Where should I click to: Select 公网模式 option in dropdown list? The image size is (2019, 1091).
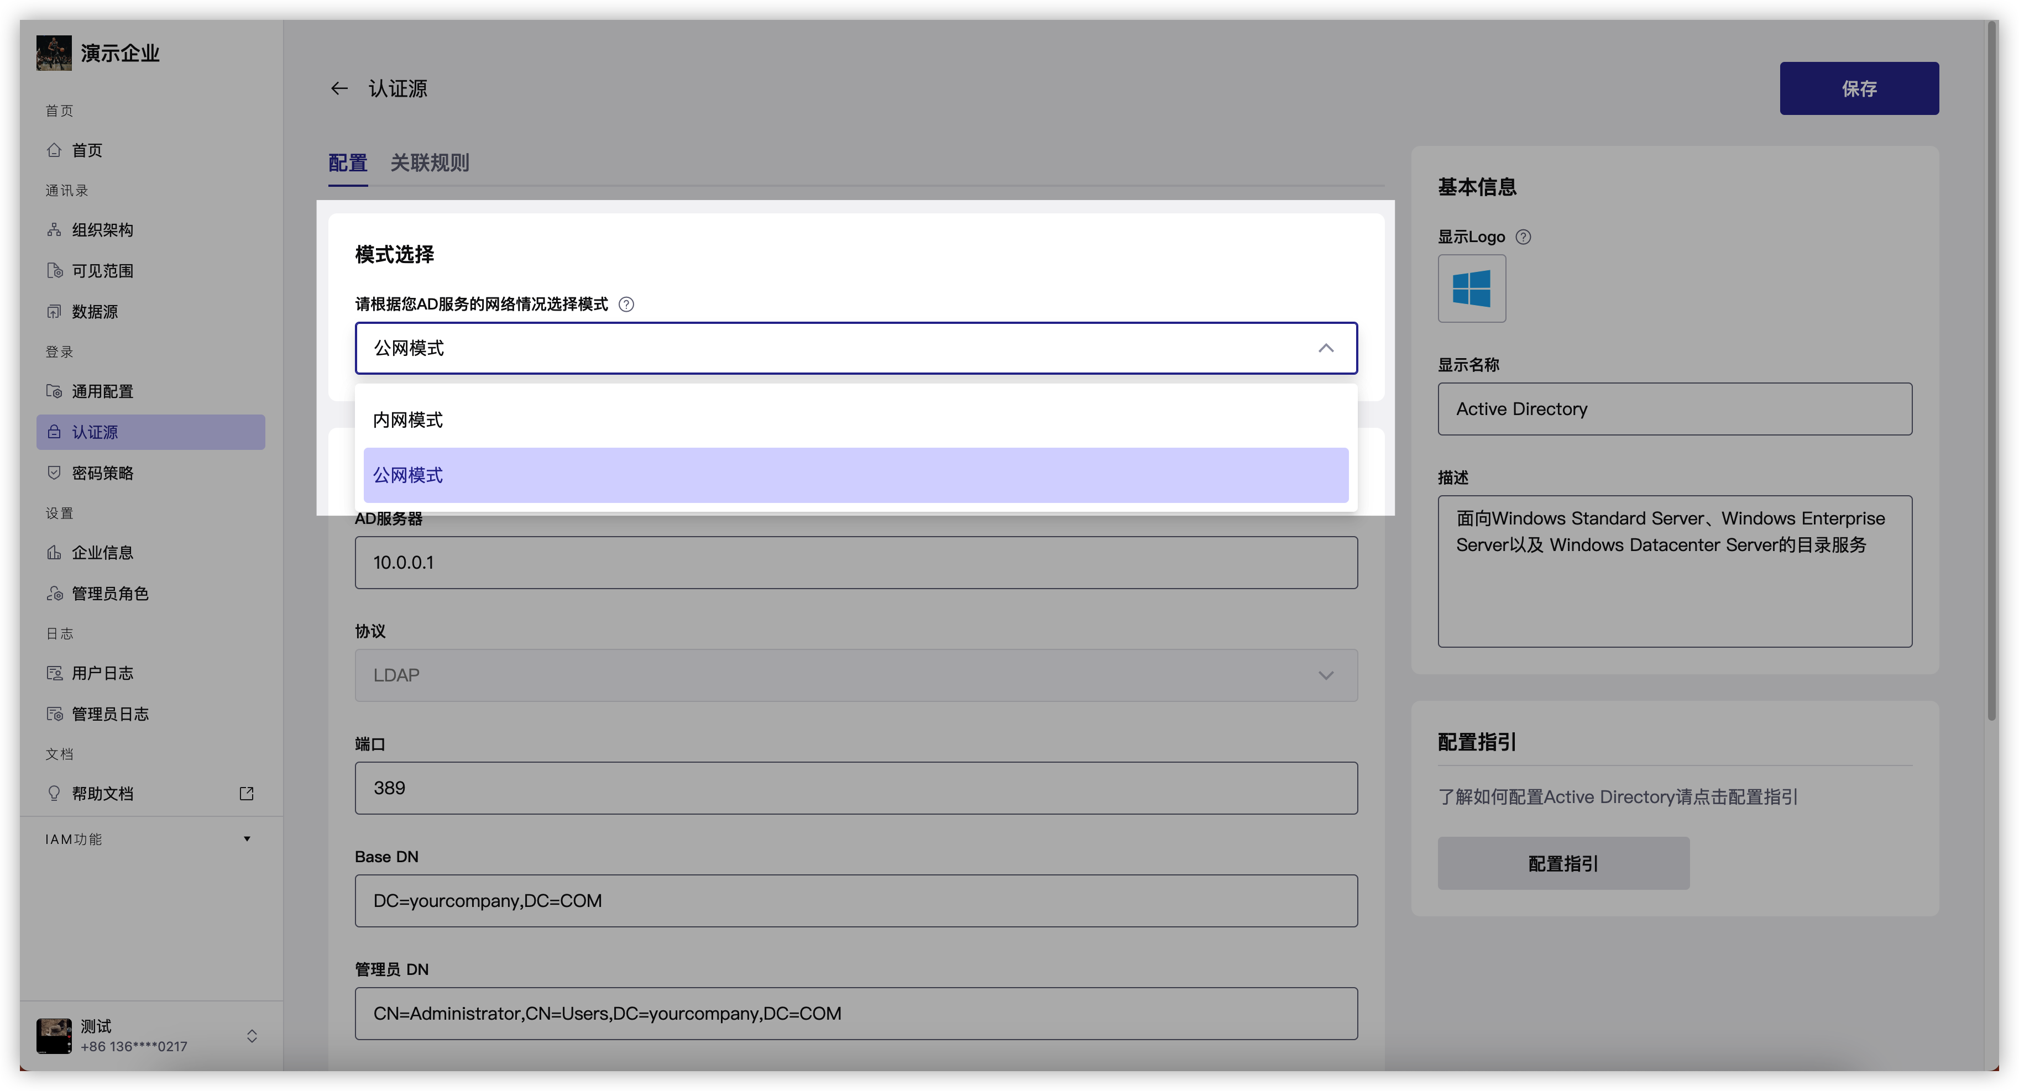pyautogui.click(x=856, y=475)
